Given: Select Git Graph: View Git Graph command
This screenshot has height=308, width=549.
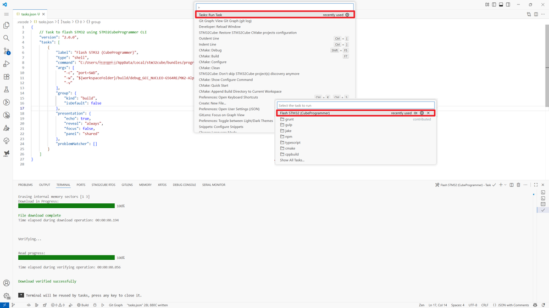Looking at the screenshot, I should [x=275, y=21].
